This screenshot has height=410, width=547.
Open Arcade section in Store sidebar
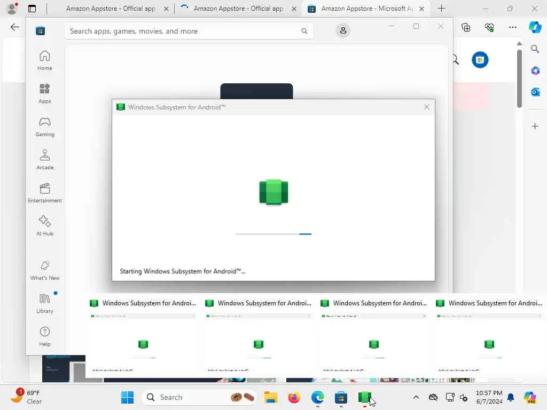[45, 160]
